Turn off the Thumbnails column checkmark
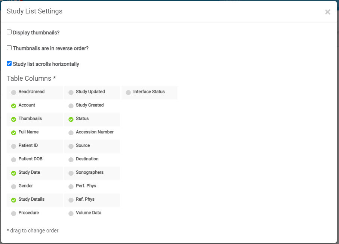The width and height of the screenshot is (339, 244). tap(13, 119)
